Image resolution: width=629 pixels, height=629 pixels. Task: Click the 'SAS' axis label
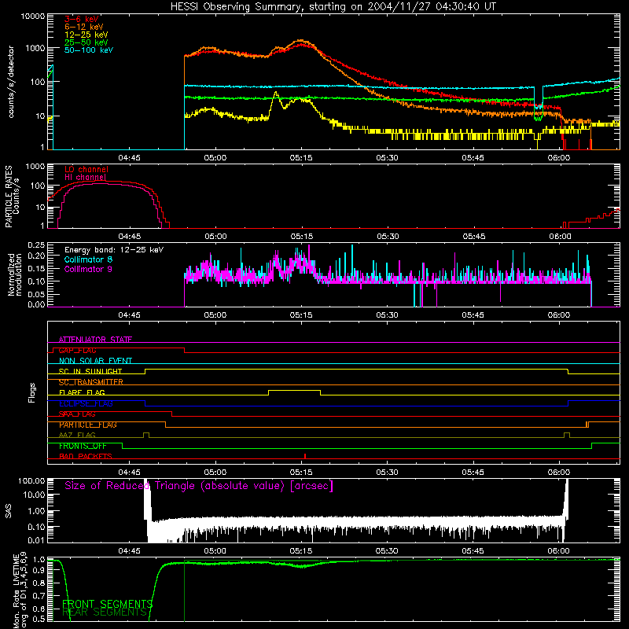[9, 511]
